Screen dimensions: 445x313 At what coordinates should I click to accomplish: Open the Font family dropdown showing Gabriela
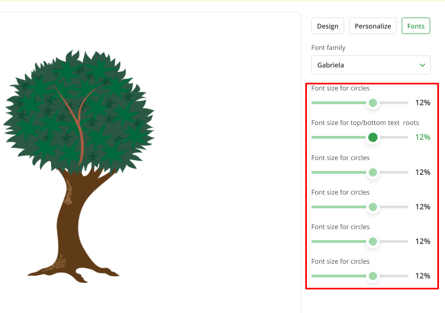coord(370,65)
